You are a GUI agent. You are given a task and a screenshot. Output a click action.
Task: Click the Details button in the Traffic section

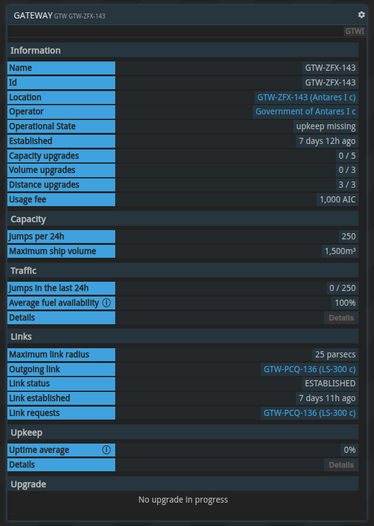tap(341, 317)
